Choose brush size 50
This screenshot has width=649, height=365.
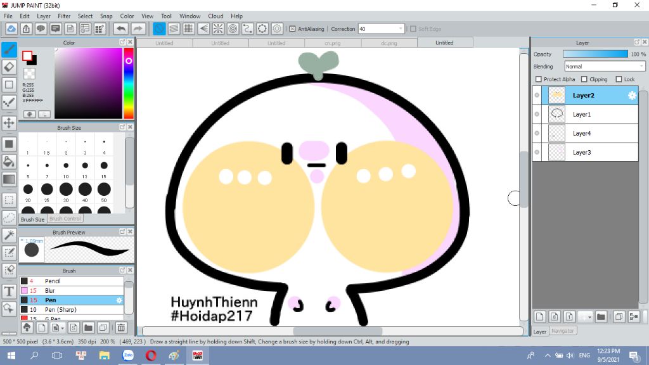[x=104, y=189]
